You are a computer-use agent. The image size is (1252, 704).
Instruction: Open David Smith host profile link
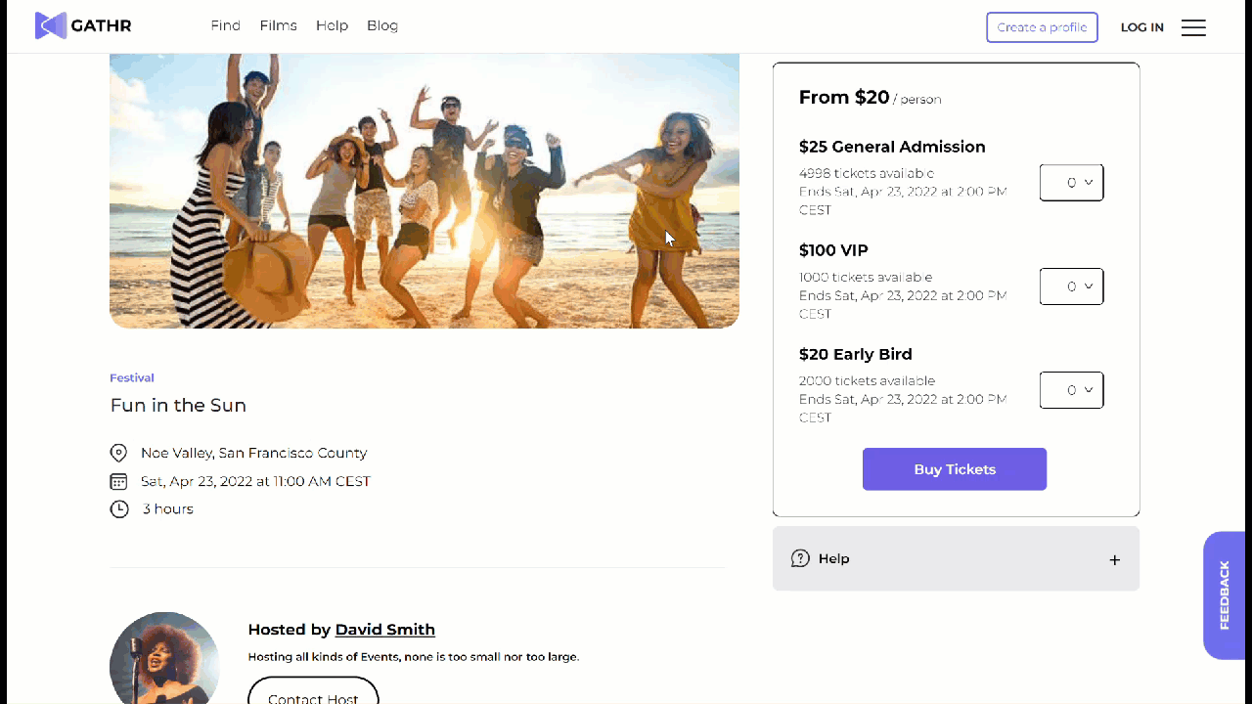384,630
